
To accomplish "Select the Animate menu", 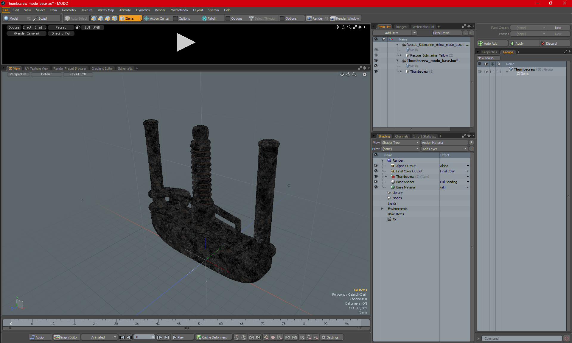I will [x=125, y=10].
